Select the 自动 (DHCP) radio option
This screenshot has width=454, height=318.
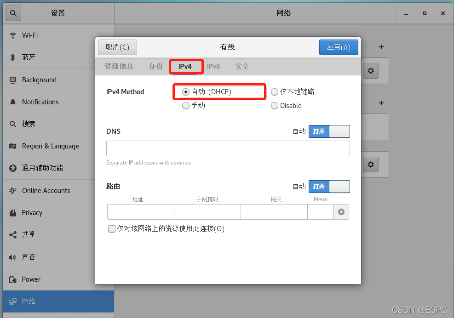[x=207, y=92]
